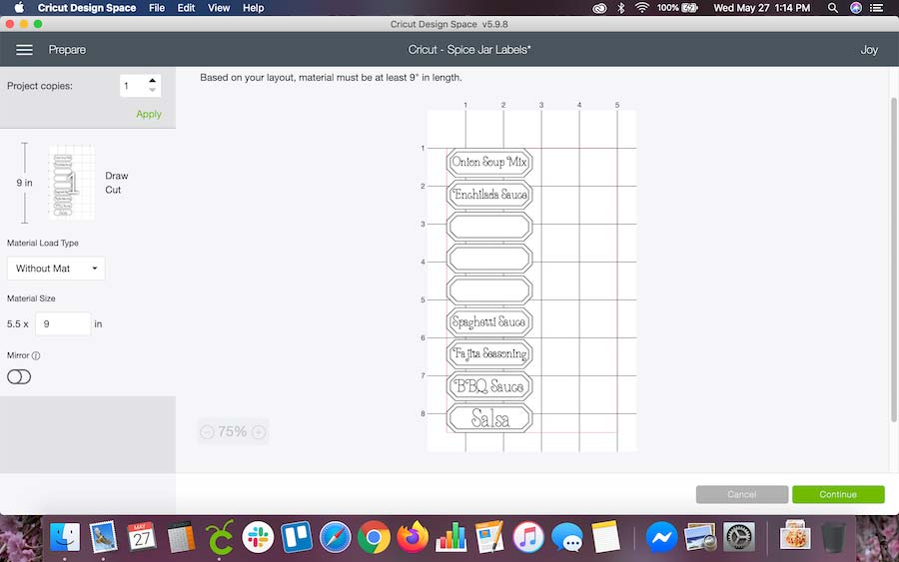Image resolution: width=899 pixels, height=562 pixels.
Task: Open Messenger from the dock
Action: [661, 537]
